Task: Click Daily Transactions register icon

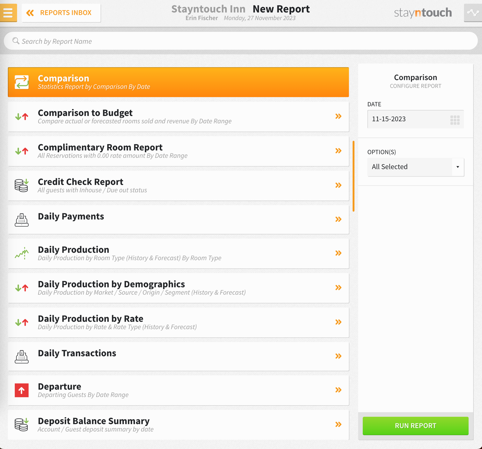Action: 22,356
